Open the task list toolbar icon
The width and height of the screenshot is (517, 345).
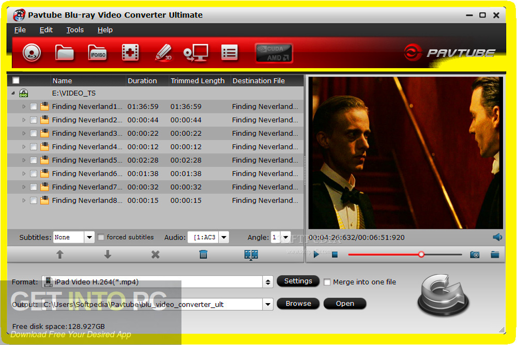(229, 53)
